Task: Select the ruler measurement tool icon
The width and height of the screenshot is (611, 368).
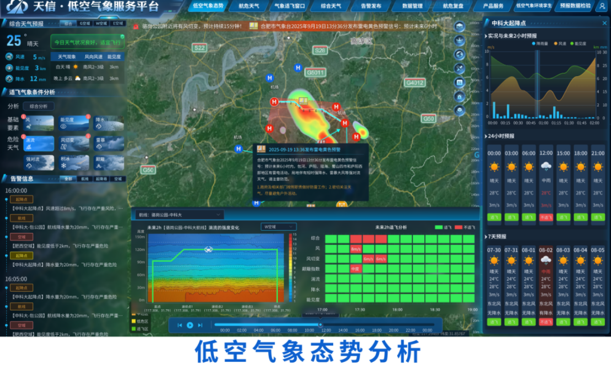Action: (460, 68)
